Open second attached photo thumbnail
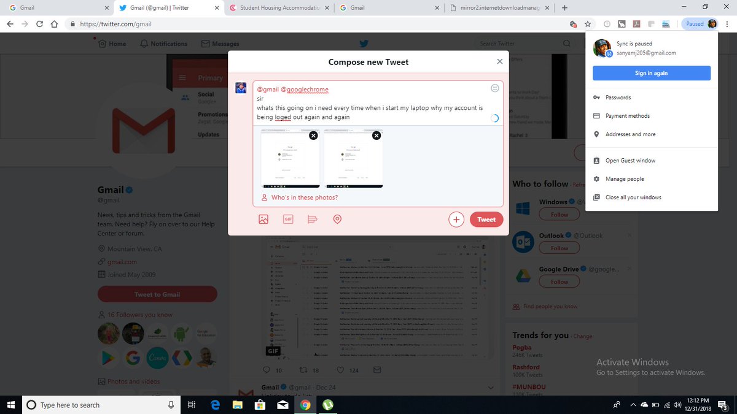The image size is (737, 414). pyautogui.click(x=353, y=159)
